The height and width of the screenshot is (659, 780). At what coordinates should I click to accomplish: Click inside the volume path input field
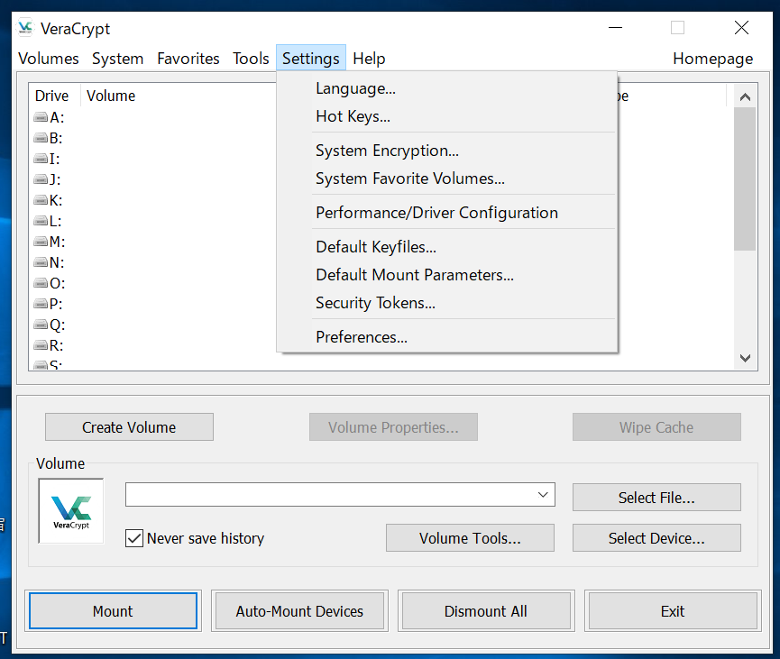point(329,495)
